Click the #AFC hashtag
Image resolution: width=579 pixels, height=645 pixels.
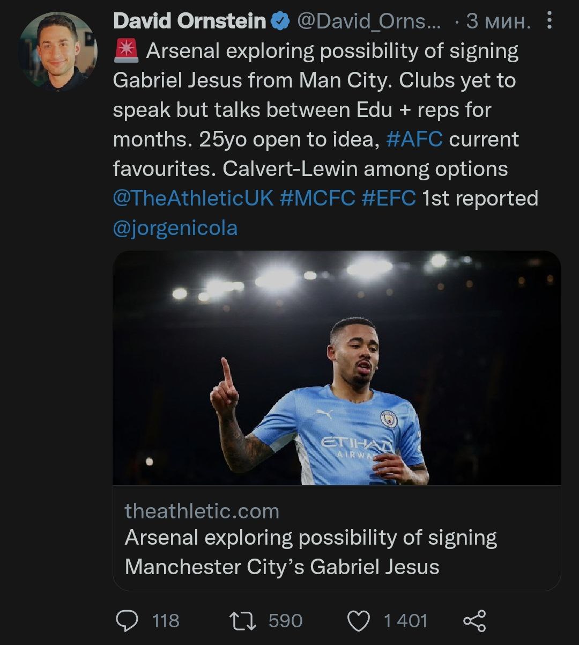(x=414, y=140)
